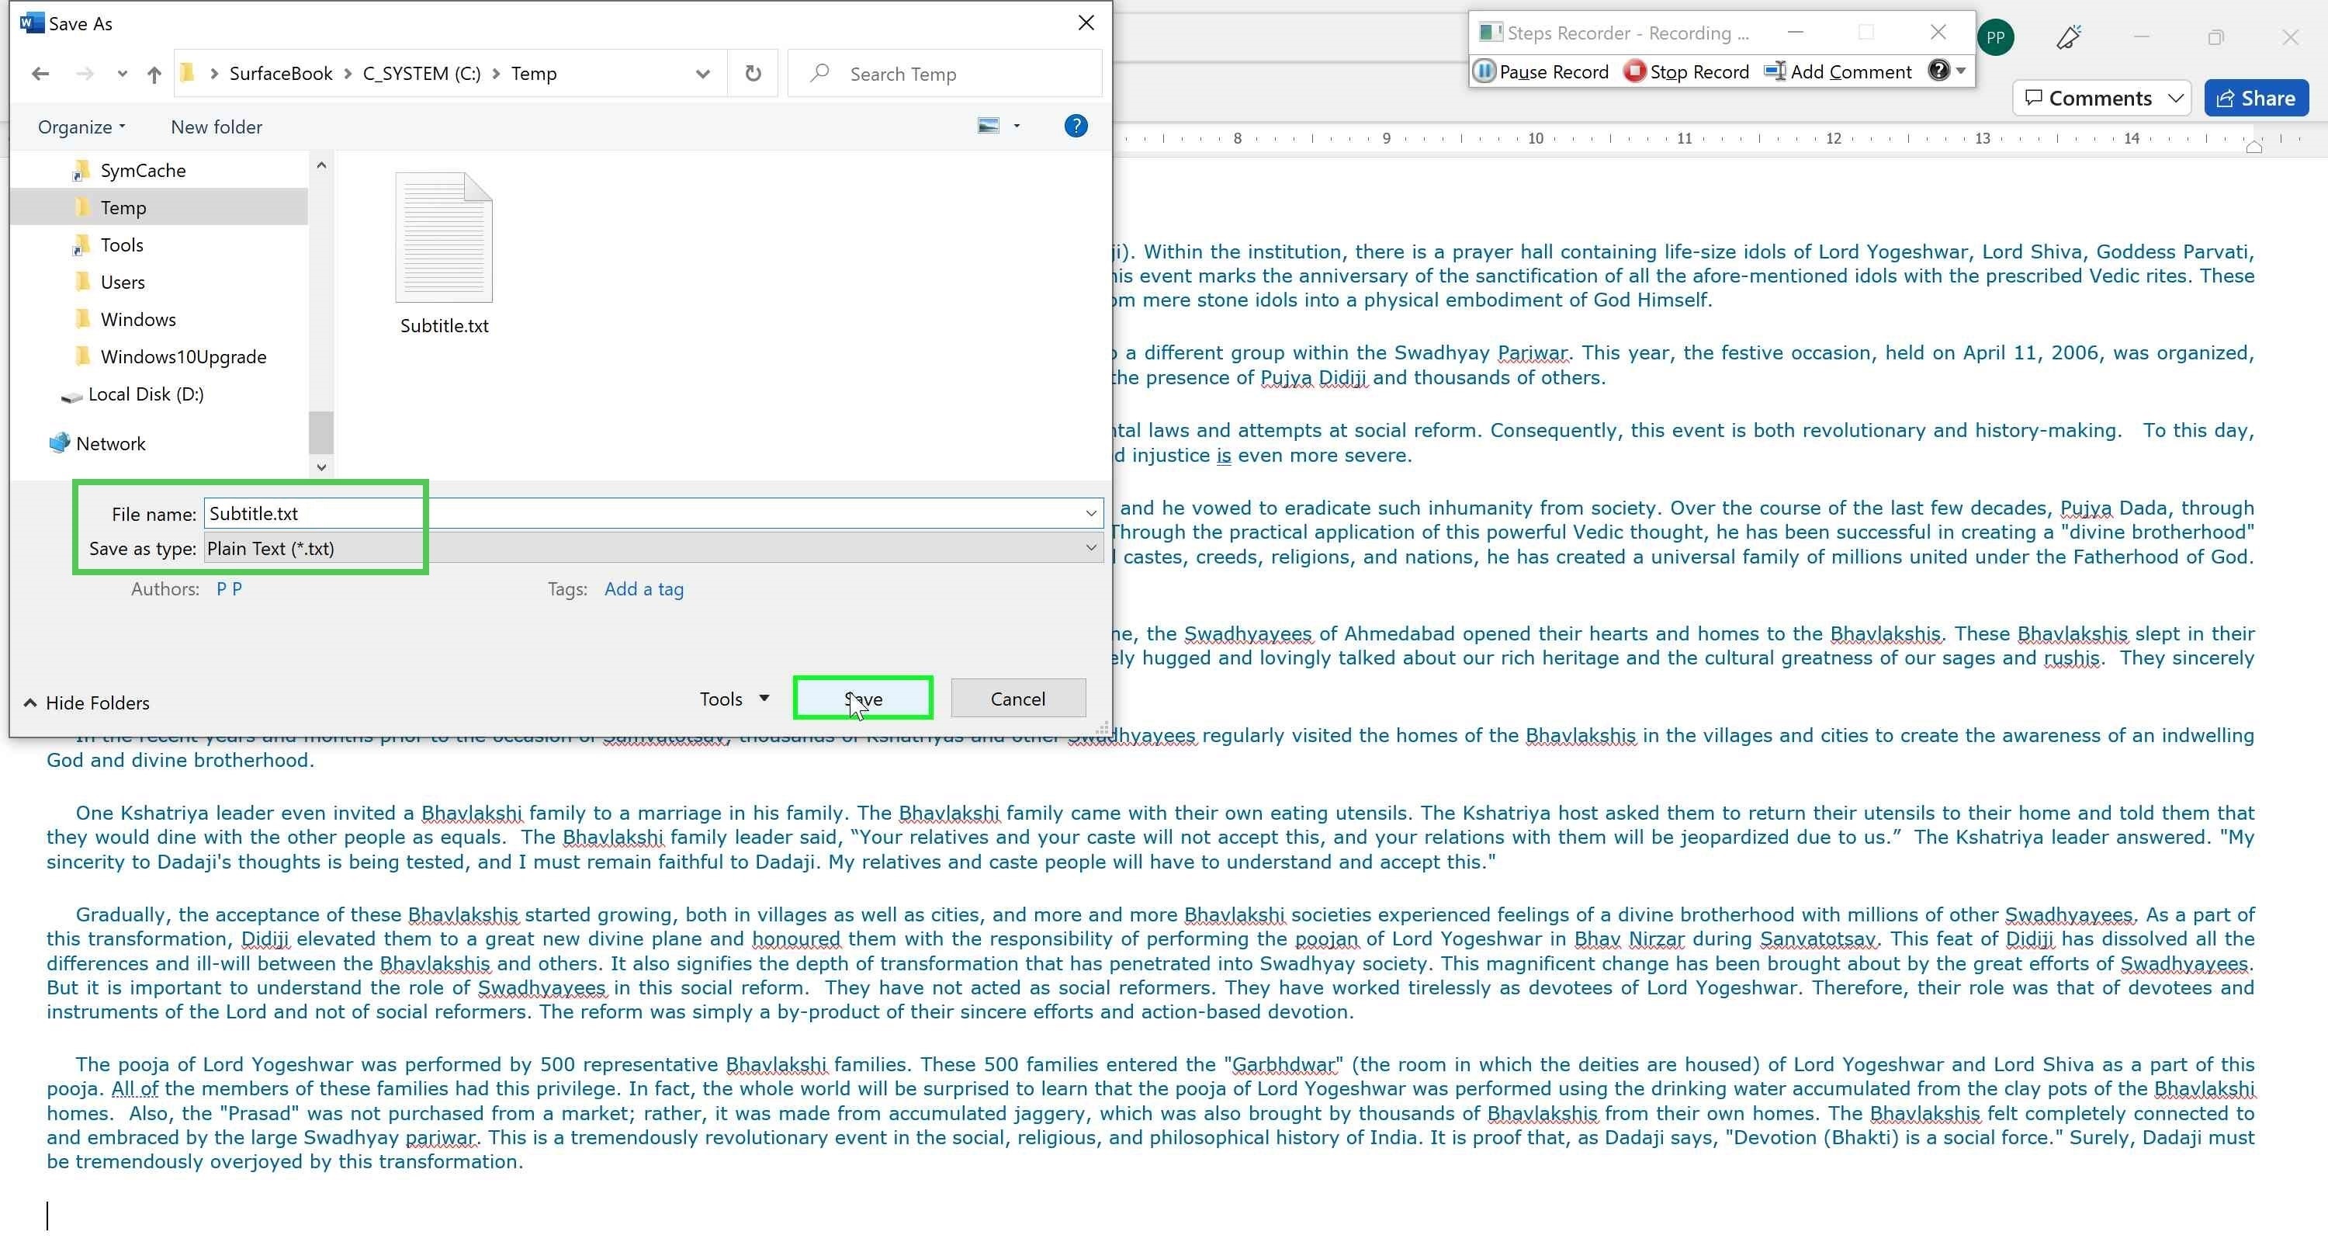
Task: Minimize the Steps Recorder window
Action: click(1796, 33)
